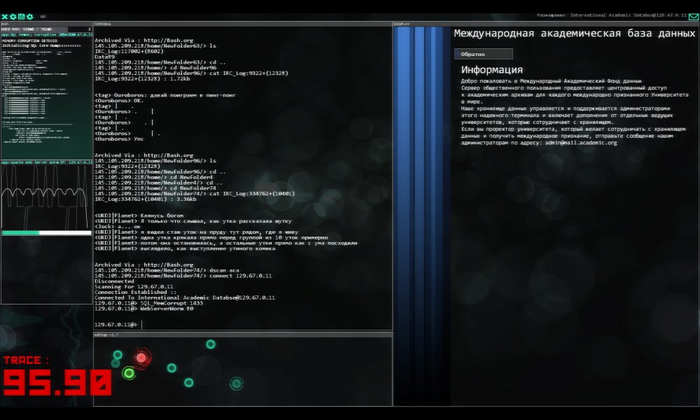Click the Apache Web Server Worm app header
The width and height of the screenshot is (700, 420).
click(46, 162)
